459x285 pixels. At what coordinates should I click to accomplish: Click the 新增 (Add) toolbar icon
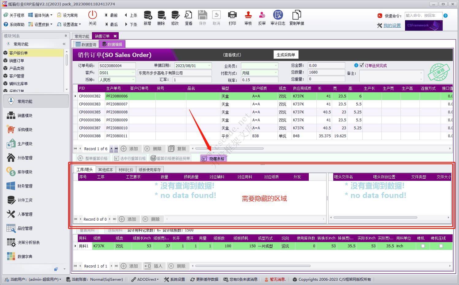click(147, 18)
